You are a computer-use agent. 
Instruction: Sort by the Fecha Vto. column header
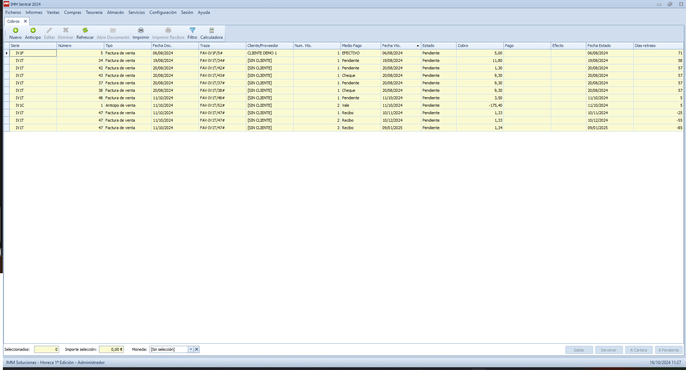point(401,46)
